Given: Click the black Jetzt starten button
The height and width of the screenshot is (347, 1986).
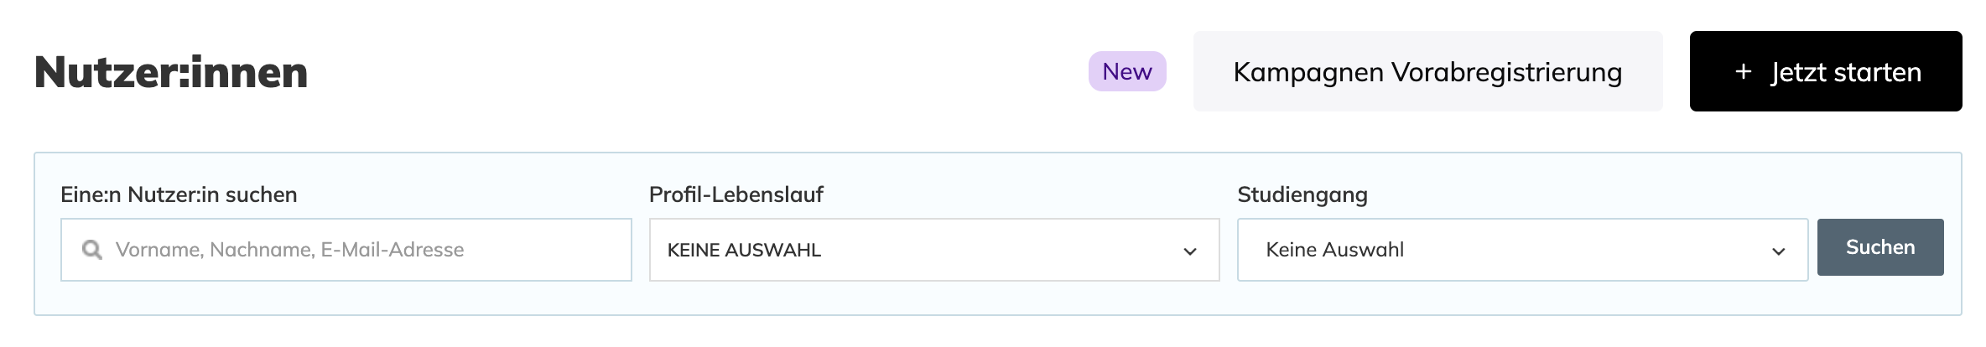Looking at the screenshot, I should point(1826,71).
